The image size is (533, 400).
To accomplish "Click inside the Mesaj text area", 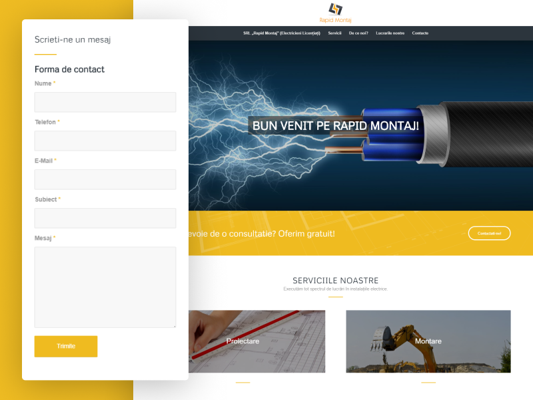I will tap(105, 287).
